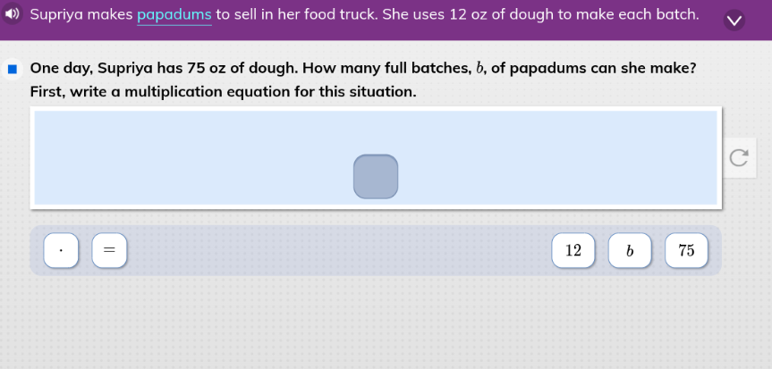The height and width of the screenshot is (369, 772).
Task: Choose the 75 number tile
Action: [x=686, y=251]
